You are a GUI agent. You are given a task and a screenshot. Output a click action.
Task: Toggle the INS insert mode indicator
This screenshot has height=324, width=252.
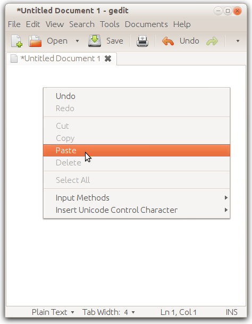click(x=231, y=312)
